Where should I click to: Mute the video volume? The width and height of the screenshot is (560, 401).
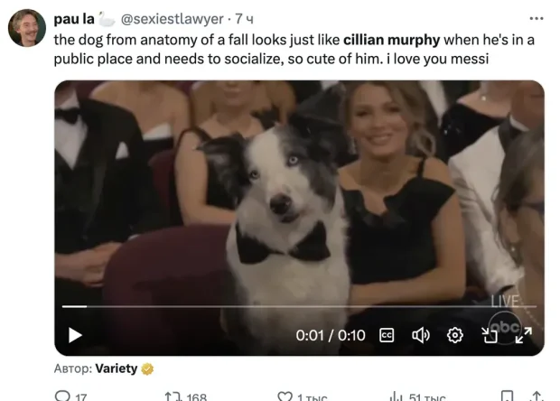[421, 335]
